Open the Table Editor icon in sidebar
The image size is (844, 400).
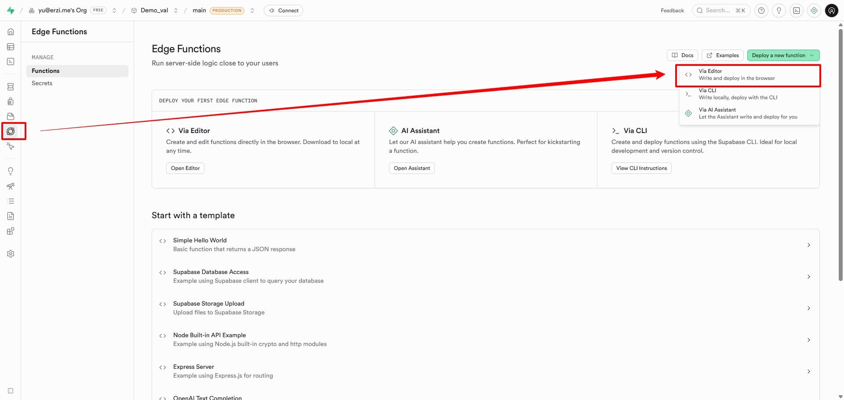(11, 47)
